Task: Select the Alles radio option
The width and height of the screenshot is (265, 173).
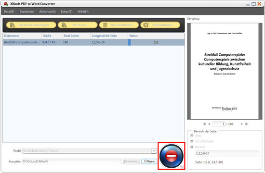Action: pos(192,136)
